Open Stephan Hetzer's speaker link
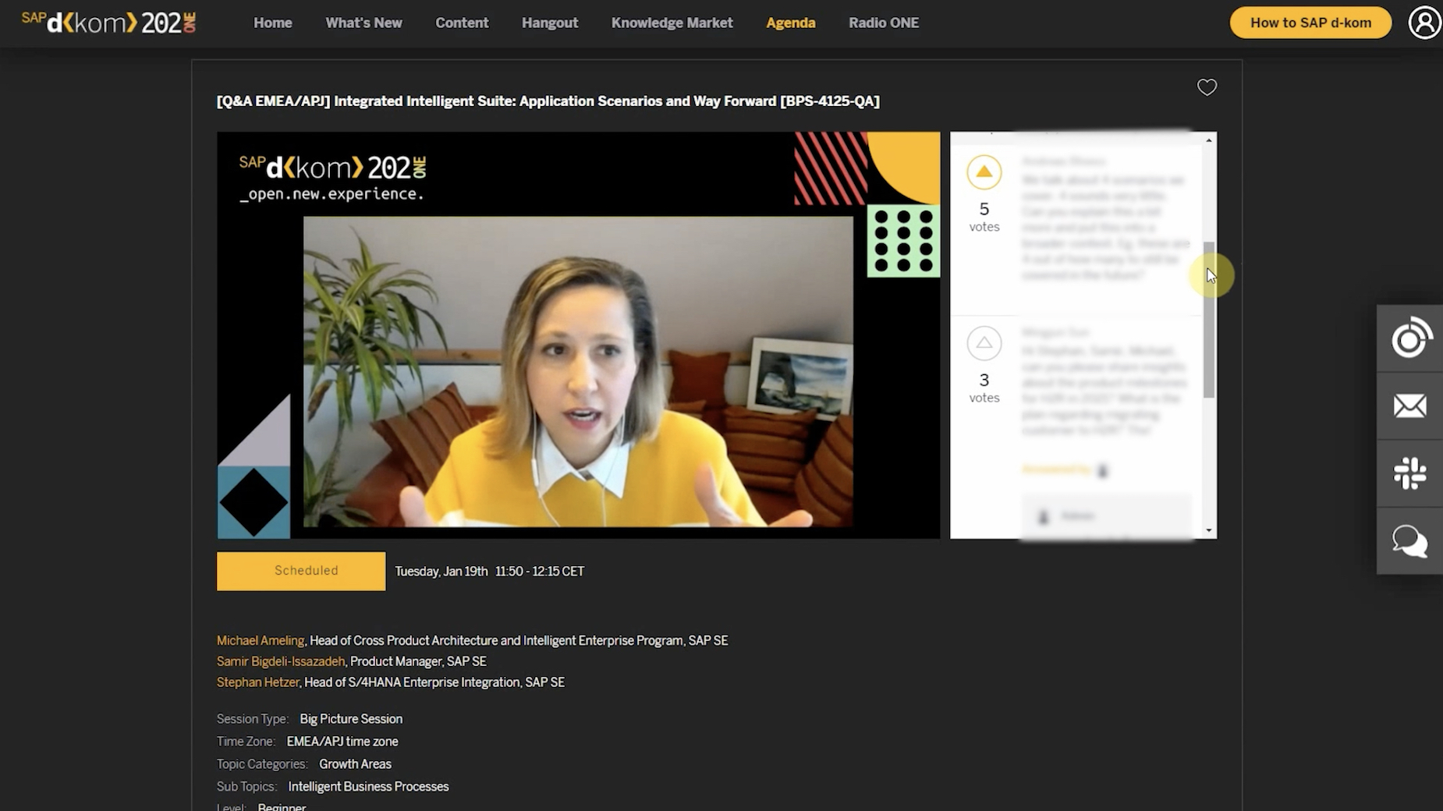This screenshot has width=1443, height=811. [x=257, y=682]
